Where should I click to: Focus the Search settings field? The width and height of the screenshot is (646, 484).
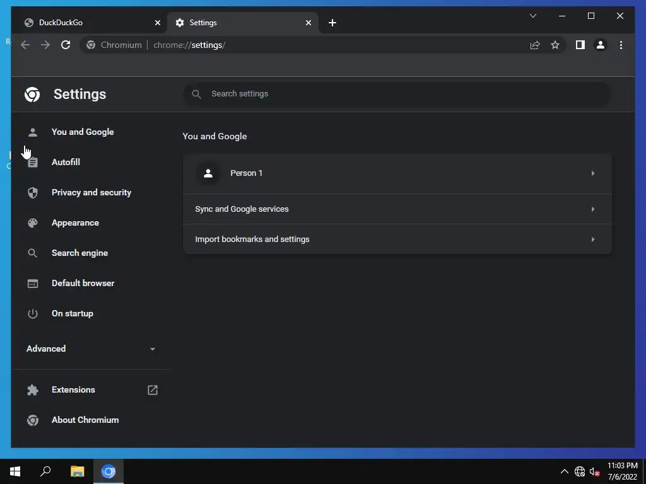397,94
